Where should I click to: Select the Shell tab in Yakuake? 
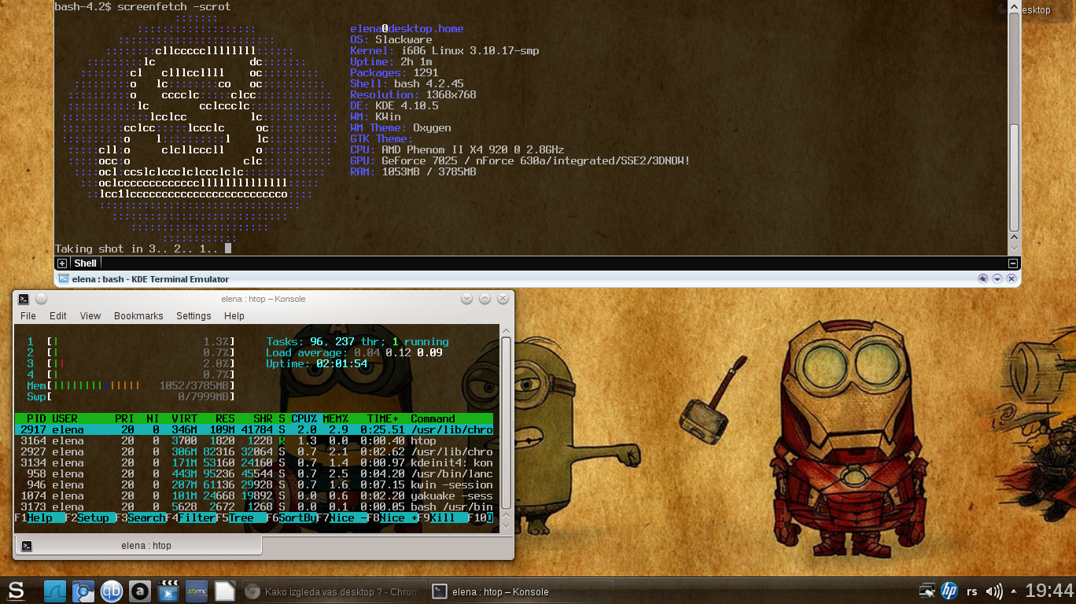[x=86, y=263]
